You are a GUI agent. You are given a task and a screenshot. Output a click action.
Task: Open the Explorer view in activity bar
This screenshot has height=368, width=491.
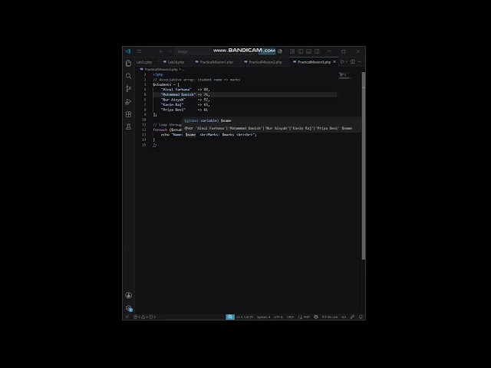click(x=128, y=64)
